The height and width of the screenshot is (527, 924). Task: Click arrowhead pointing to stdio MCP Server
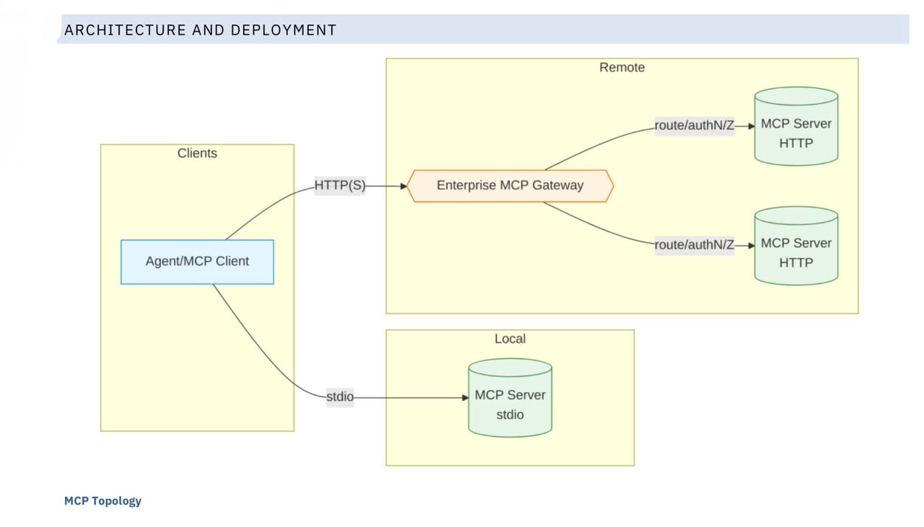(465, 397)
